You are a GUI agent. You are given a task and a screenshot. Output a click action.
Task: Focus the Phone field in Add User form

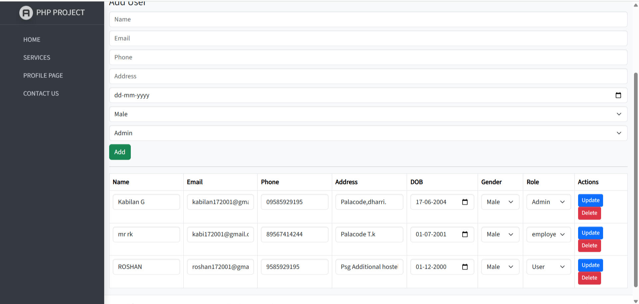pos(368,57)
